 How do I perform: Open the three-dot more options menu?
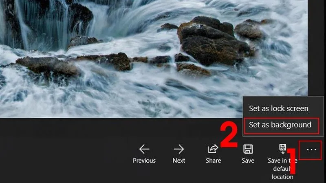[x=311, y=150]
